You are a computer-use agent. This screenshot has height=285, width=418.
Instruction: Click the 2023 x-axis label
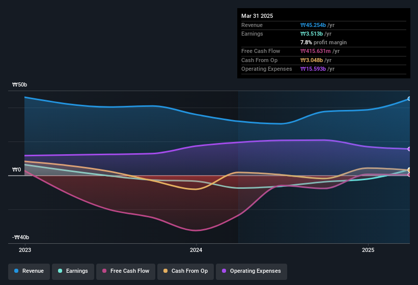(x=25, y=250)
